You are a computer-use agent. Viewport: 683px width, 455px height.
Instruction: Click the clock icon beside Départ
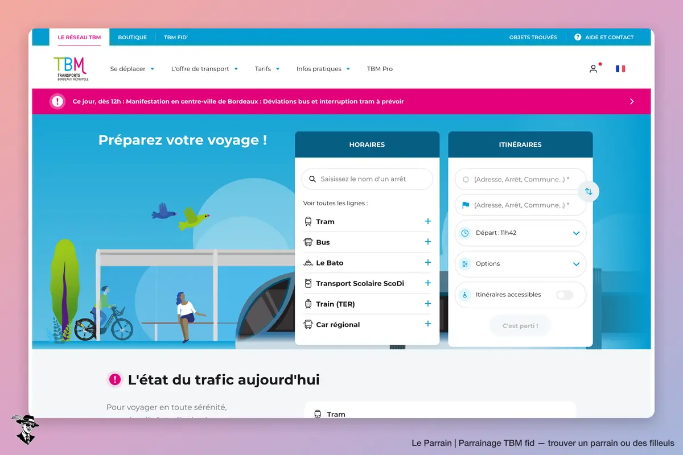click(x=465, y=233)
